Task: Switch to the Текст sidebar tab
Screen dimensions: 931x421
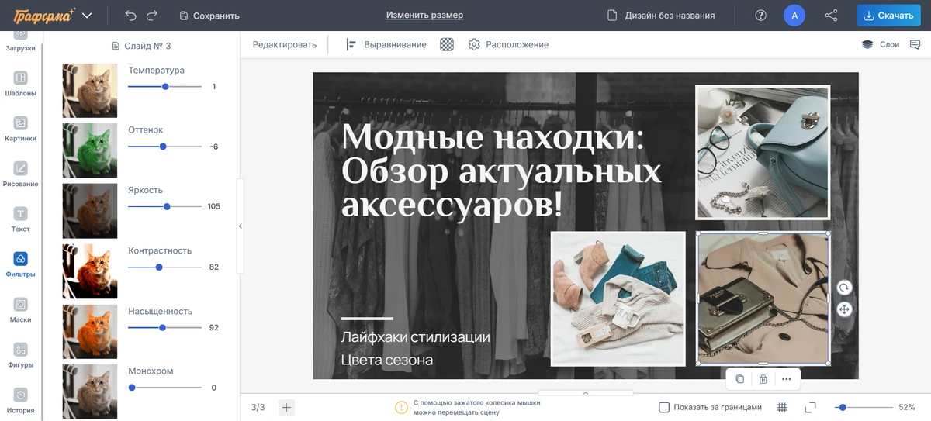Action: [x=21, y=219]
